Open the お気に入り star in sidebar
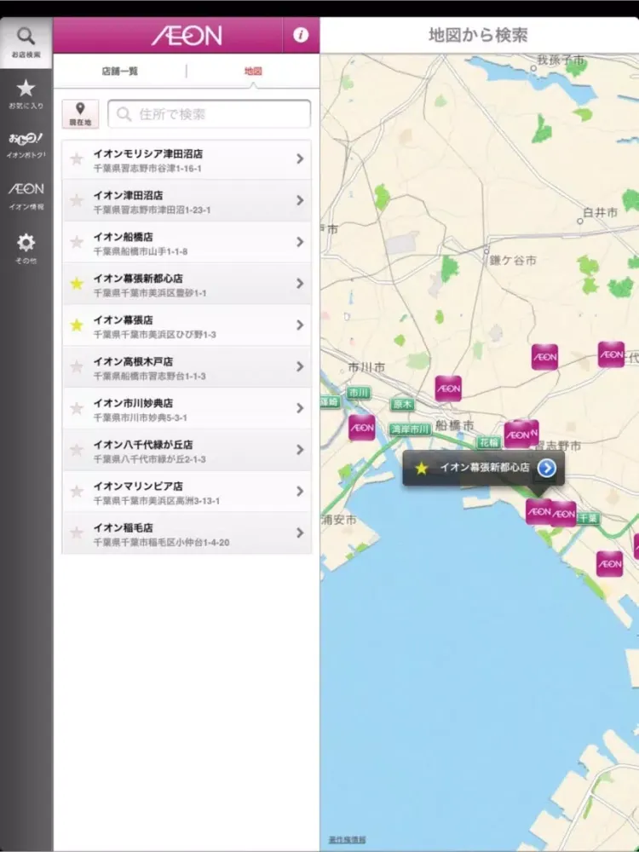Viewport: 639px width, 852px height. click(x=26, y=88)
